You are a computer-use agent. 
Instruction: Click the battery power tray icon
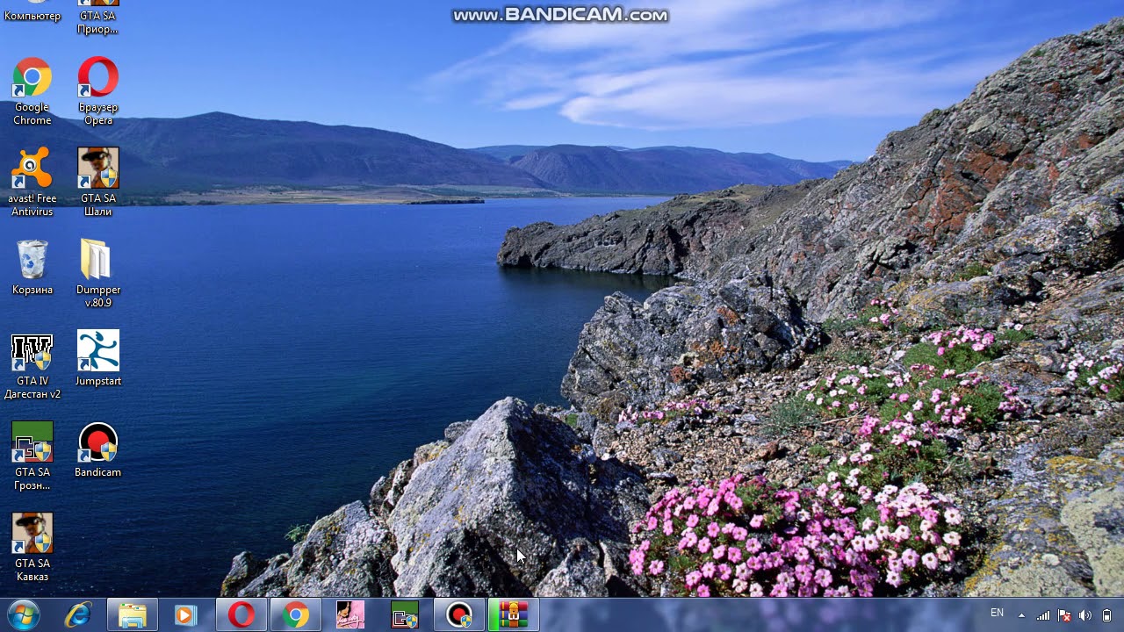coord(1106,615)
